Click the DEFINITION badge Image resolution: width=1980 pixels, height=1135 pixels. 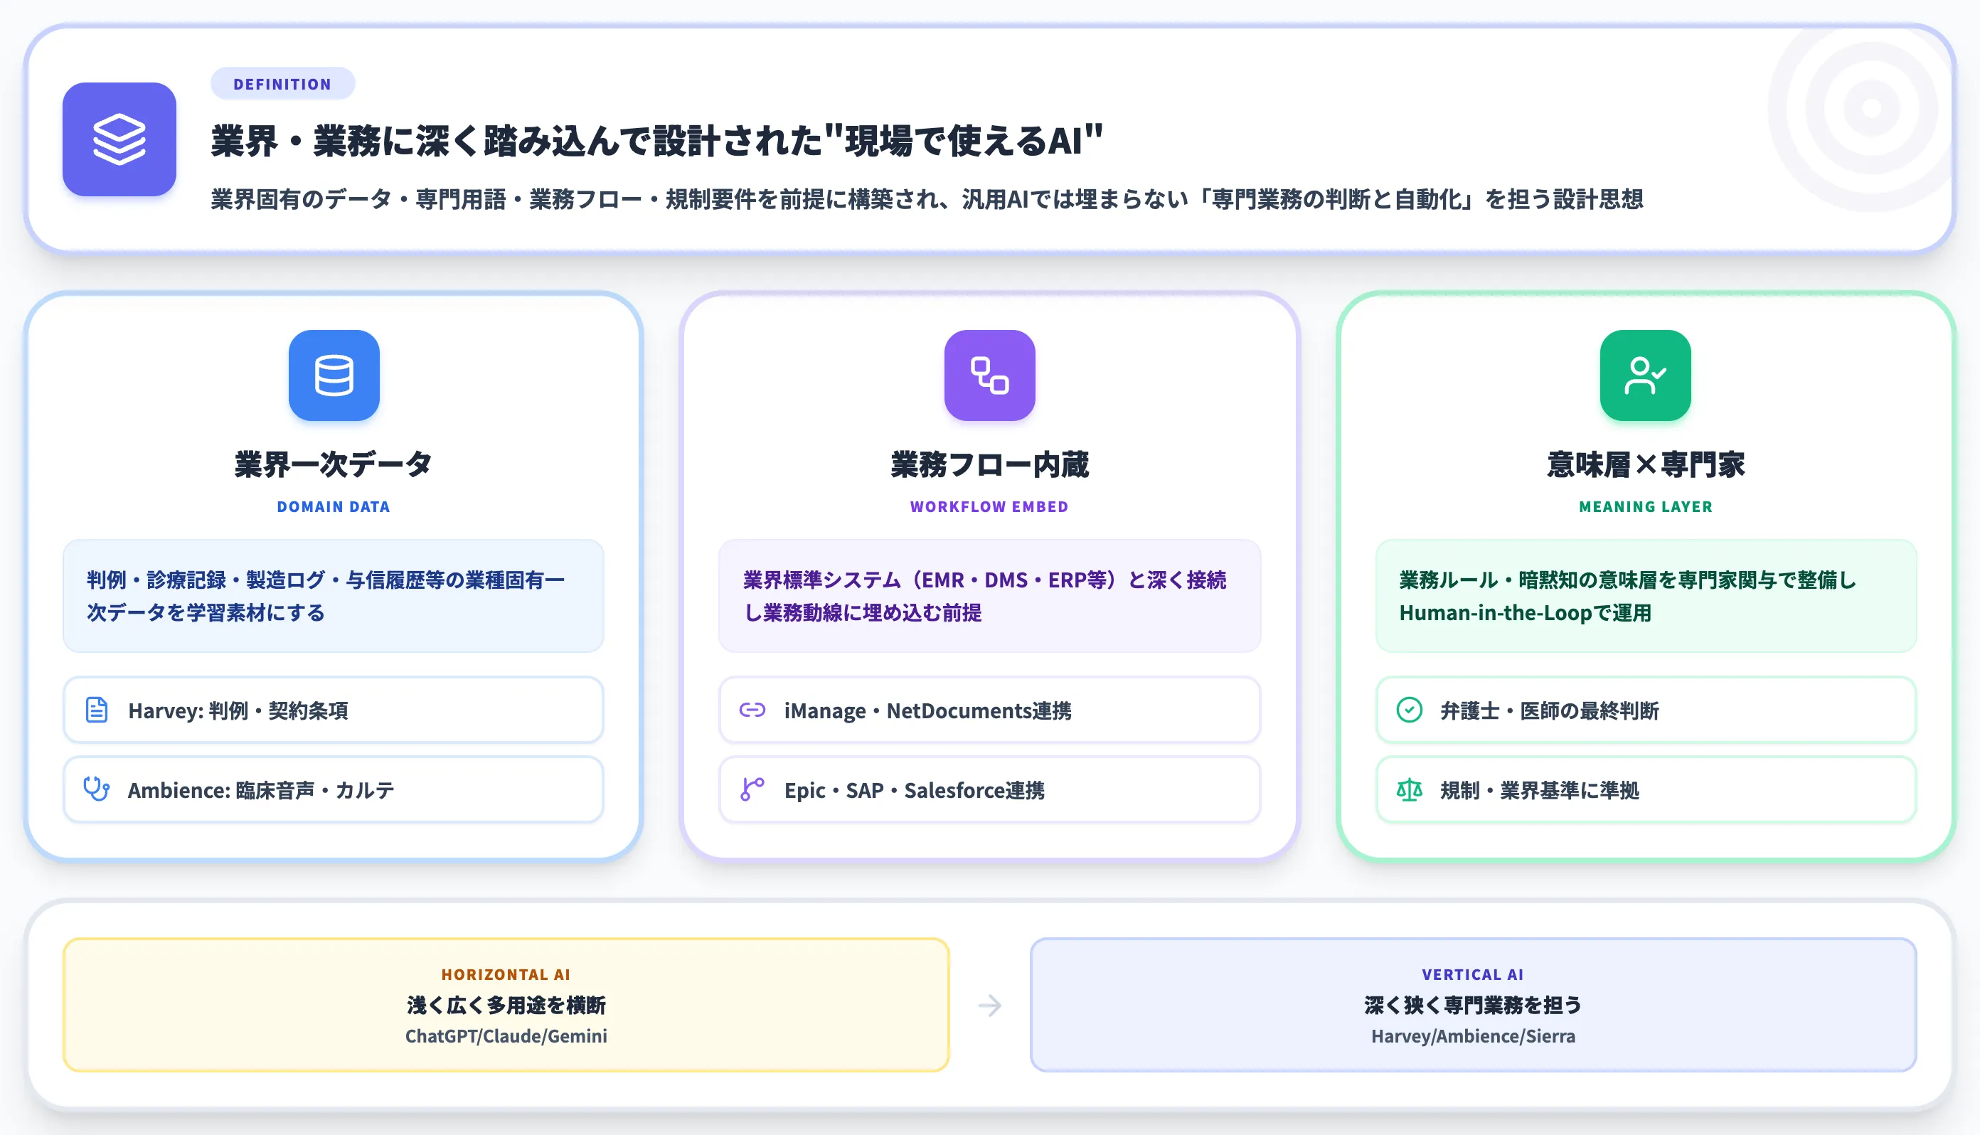[x=282, y=83]
